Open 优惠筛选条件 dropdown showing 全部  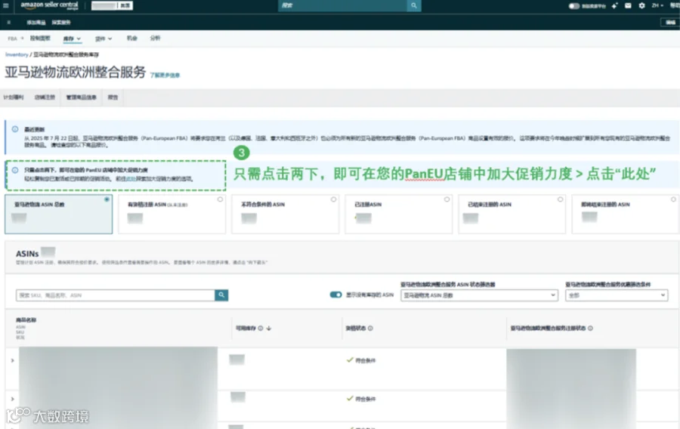click(617, 295)
